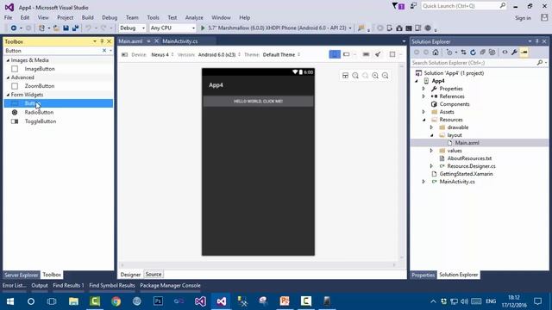
Task: Open File Explorer from taskbar
Action: tap(73, 301)
